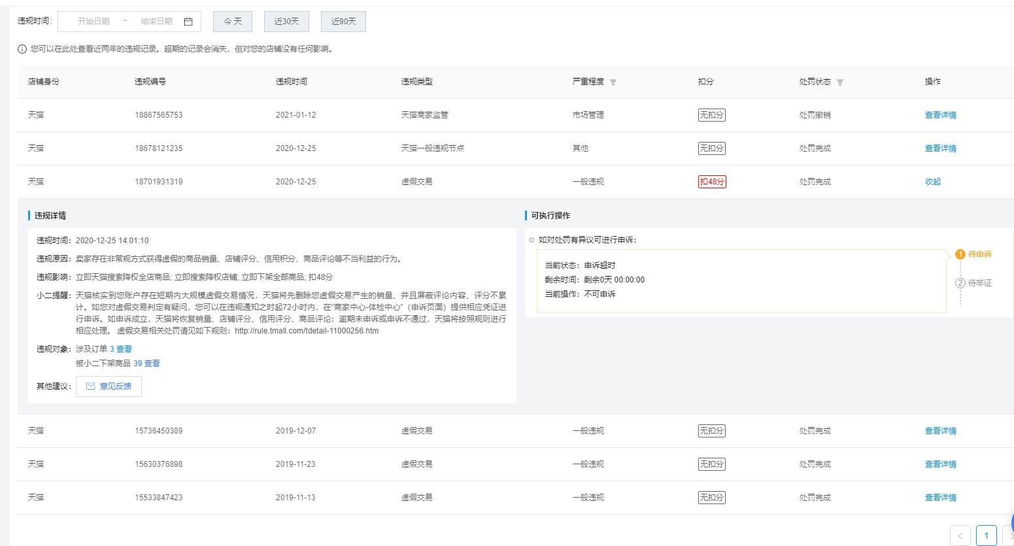Screen dimensions: 1014x546
Task: Click 剩余时间 countdown text
Action: point(594,280)
